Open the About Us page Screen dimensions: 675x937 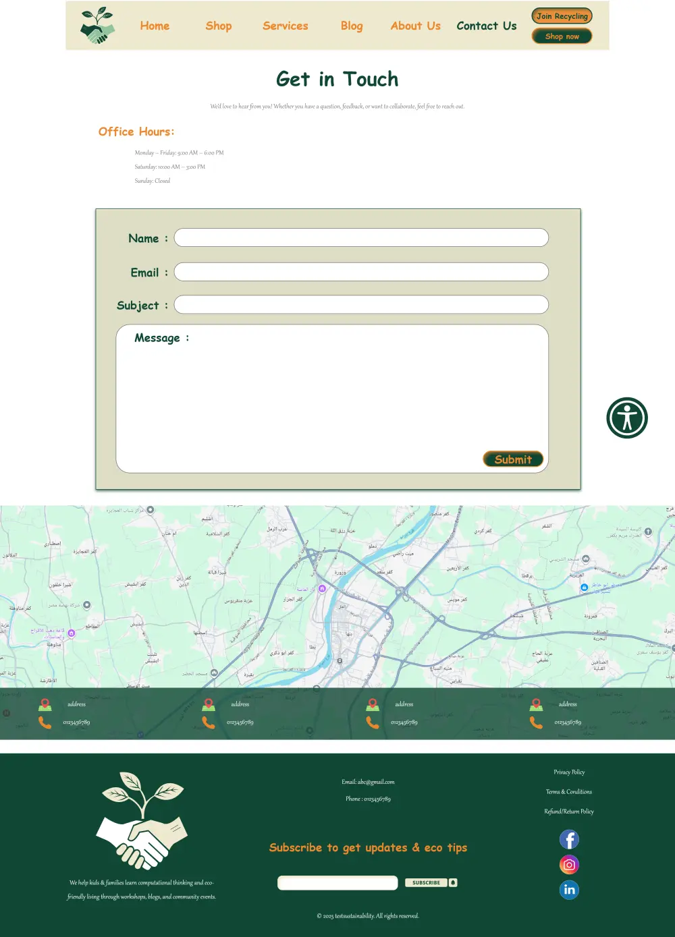point(416,26)
